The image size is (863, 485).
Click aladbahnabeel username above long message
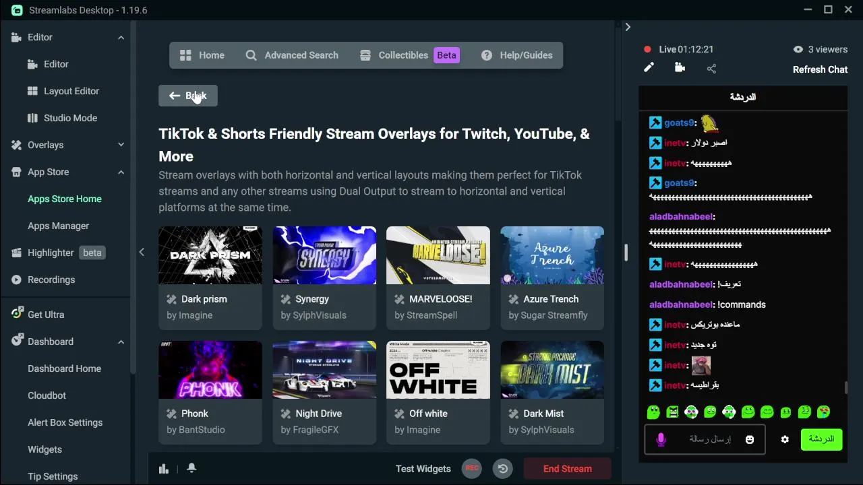[681, 217]
